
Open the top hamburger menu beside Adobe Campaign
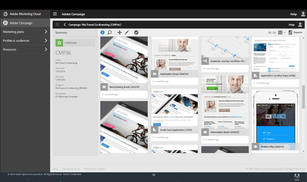click(x=55, y=14)
